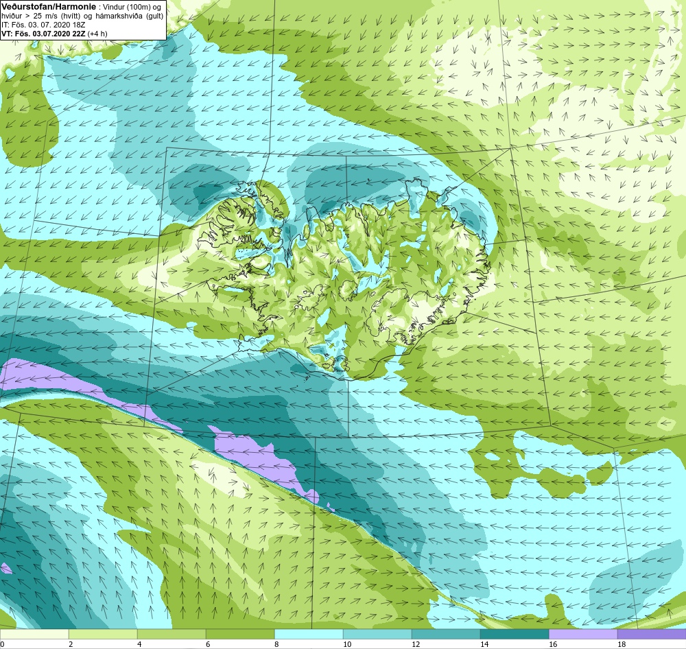Click the 'VT: Fös. 03.07.2020 22Z' valid time
686x649 pixels.
(43, 33)
